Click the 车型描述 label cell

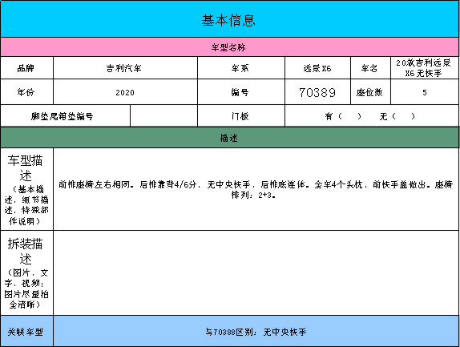point(26,189)
